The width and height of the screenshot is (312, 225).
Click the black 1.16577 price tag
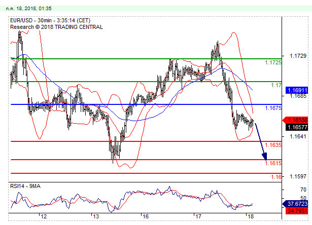tap(297, 127)
